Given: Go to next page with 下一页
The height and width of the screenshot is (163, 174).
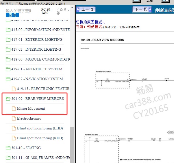Looking at the screenshot, I should (142, 9).
